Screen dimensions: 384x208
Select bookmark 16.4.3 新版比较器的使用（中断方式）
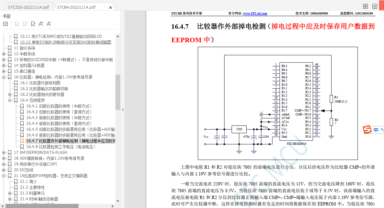pos(59,118)
